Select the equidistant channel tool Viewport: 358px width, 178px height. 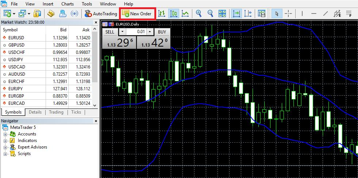tap(337, 14)
